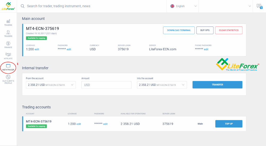Click MT4-ECN-375619 in Trading accounts row
The image size is (266, 146).
tap(39, 121)
